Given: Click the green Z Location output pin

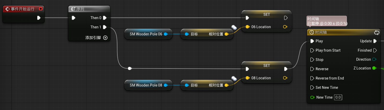Looking at the screenshot, I should pyautogui.click(x=374, y=68).
